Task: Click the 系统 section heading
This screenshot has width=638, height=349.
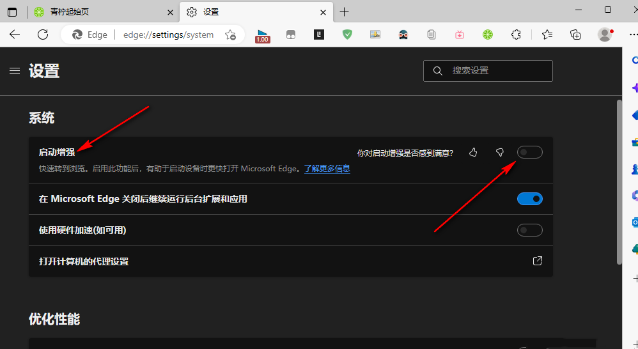Action: pos(42,118)
